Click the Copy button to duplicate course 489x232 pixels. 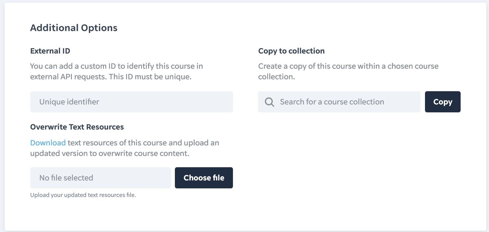pyautogui.click(x=442, y=102)
